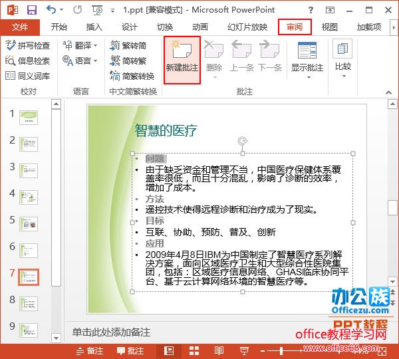The height and width of the screenshot is (359, 399).
Task: Click 新建批注 new comment button
Action: click(x=182, y=60)
